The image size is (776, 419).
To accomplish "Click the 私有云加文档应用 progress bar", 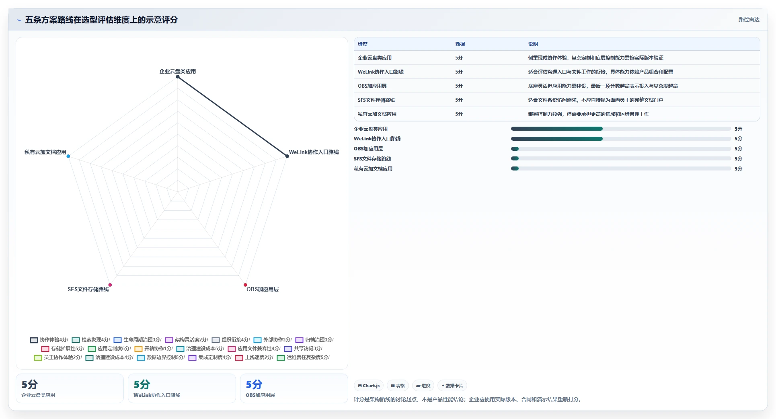I will 621,168.
